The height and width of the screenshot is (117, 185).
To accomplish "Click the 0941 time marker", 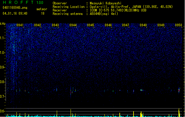I will [x=20, y=25].
